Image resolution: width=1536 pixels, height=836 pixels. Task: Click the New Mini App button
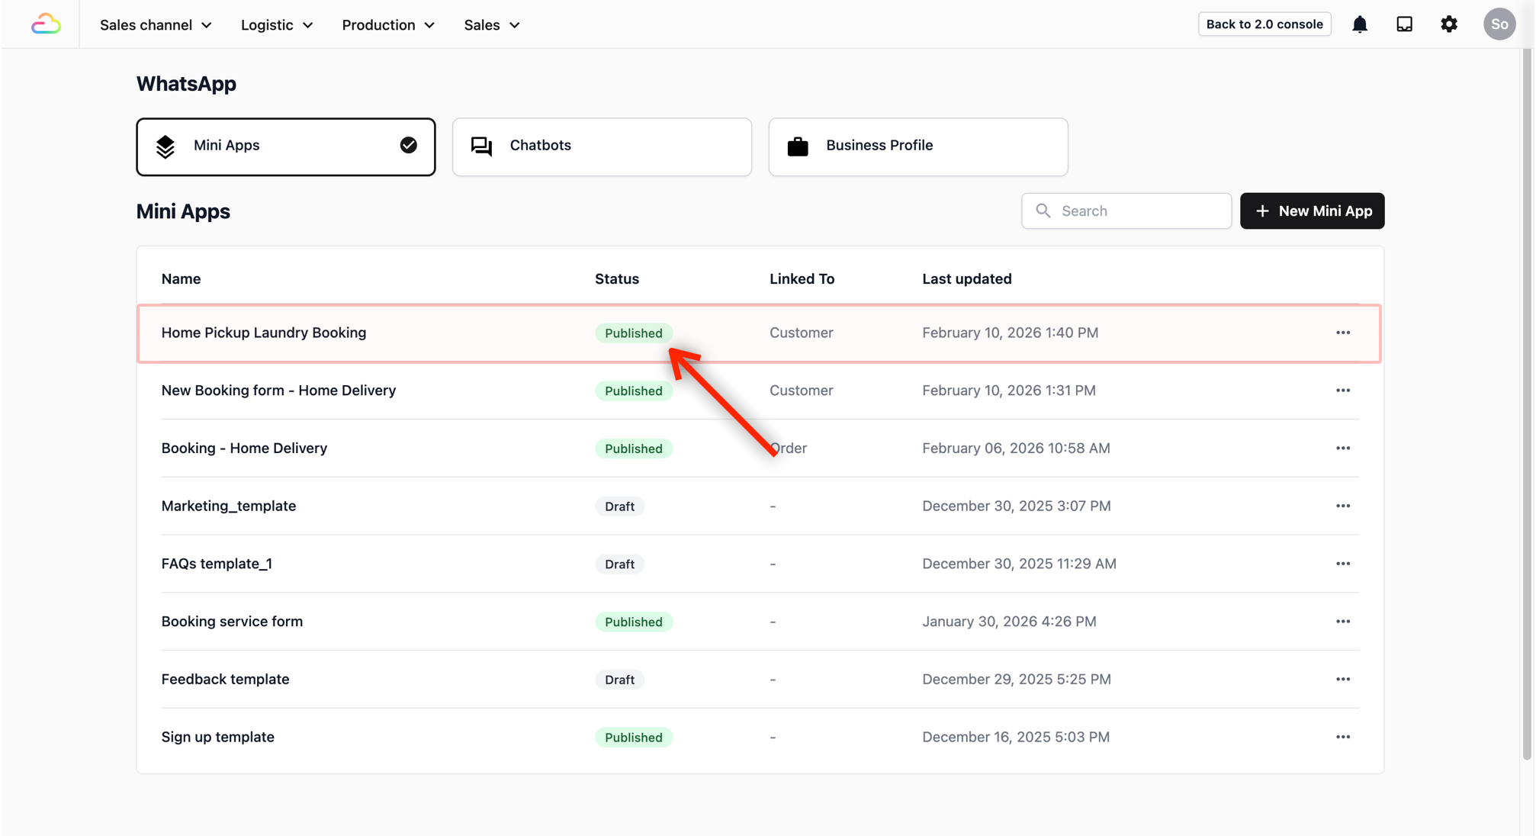1312,211
